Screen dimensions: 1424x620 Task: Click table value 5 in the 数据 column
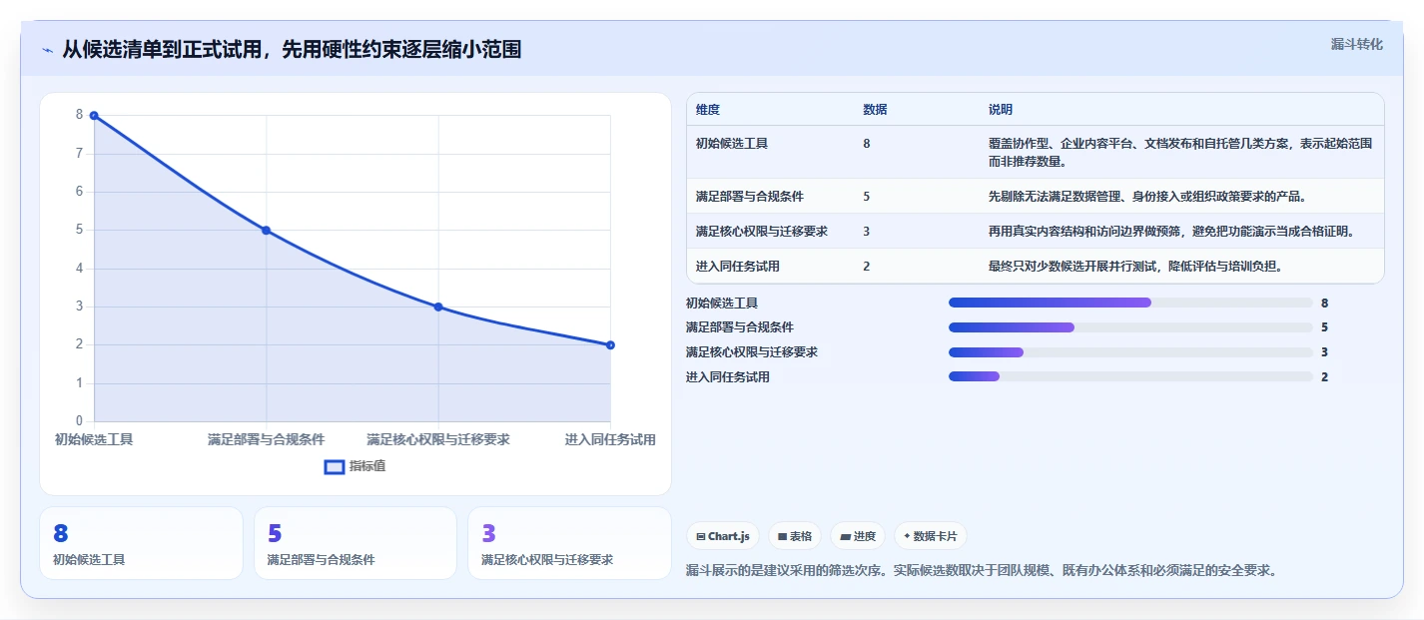867,197
